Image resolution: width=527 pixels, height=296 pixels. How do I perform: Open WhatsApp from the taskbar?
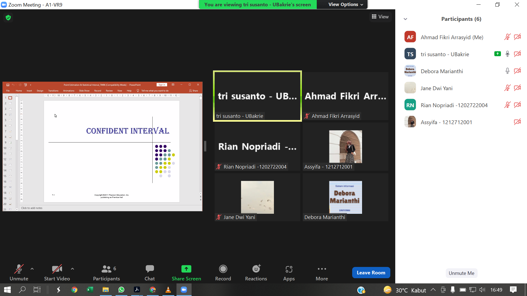pos(121,290)
